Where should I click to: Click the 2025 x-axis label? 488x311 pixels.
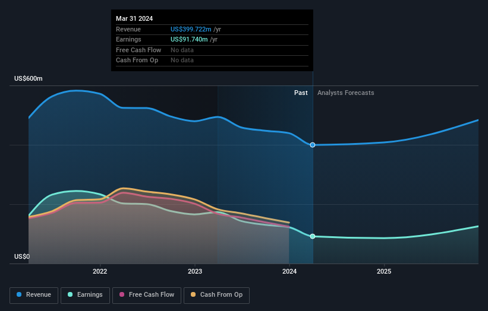click(384, 271)
